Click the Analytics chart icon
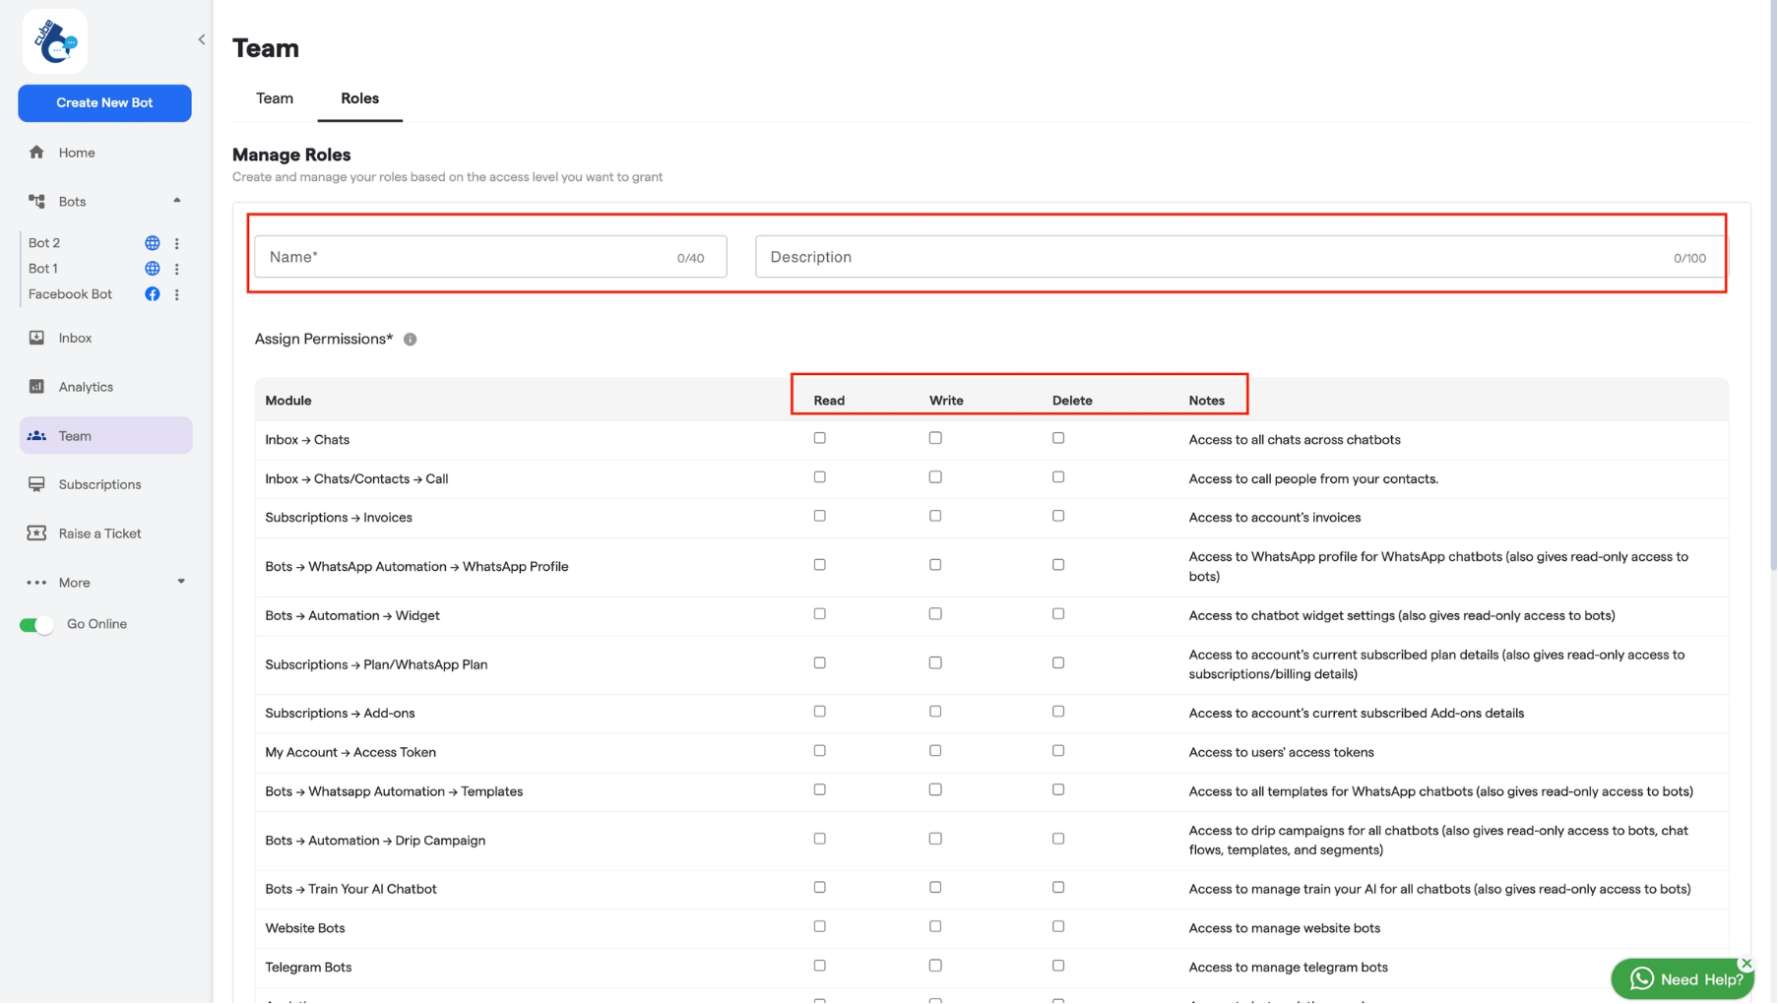Screen dimensions: 1778x1004 [36, 387]
